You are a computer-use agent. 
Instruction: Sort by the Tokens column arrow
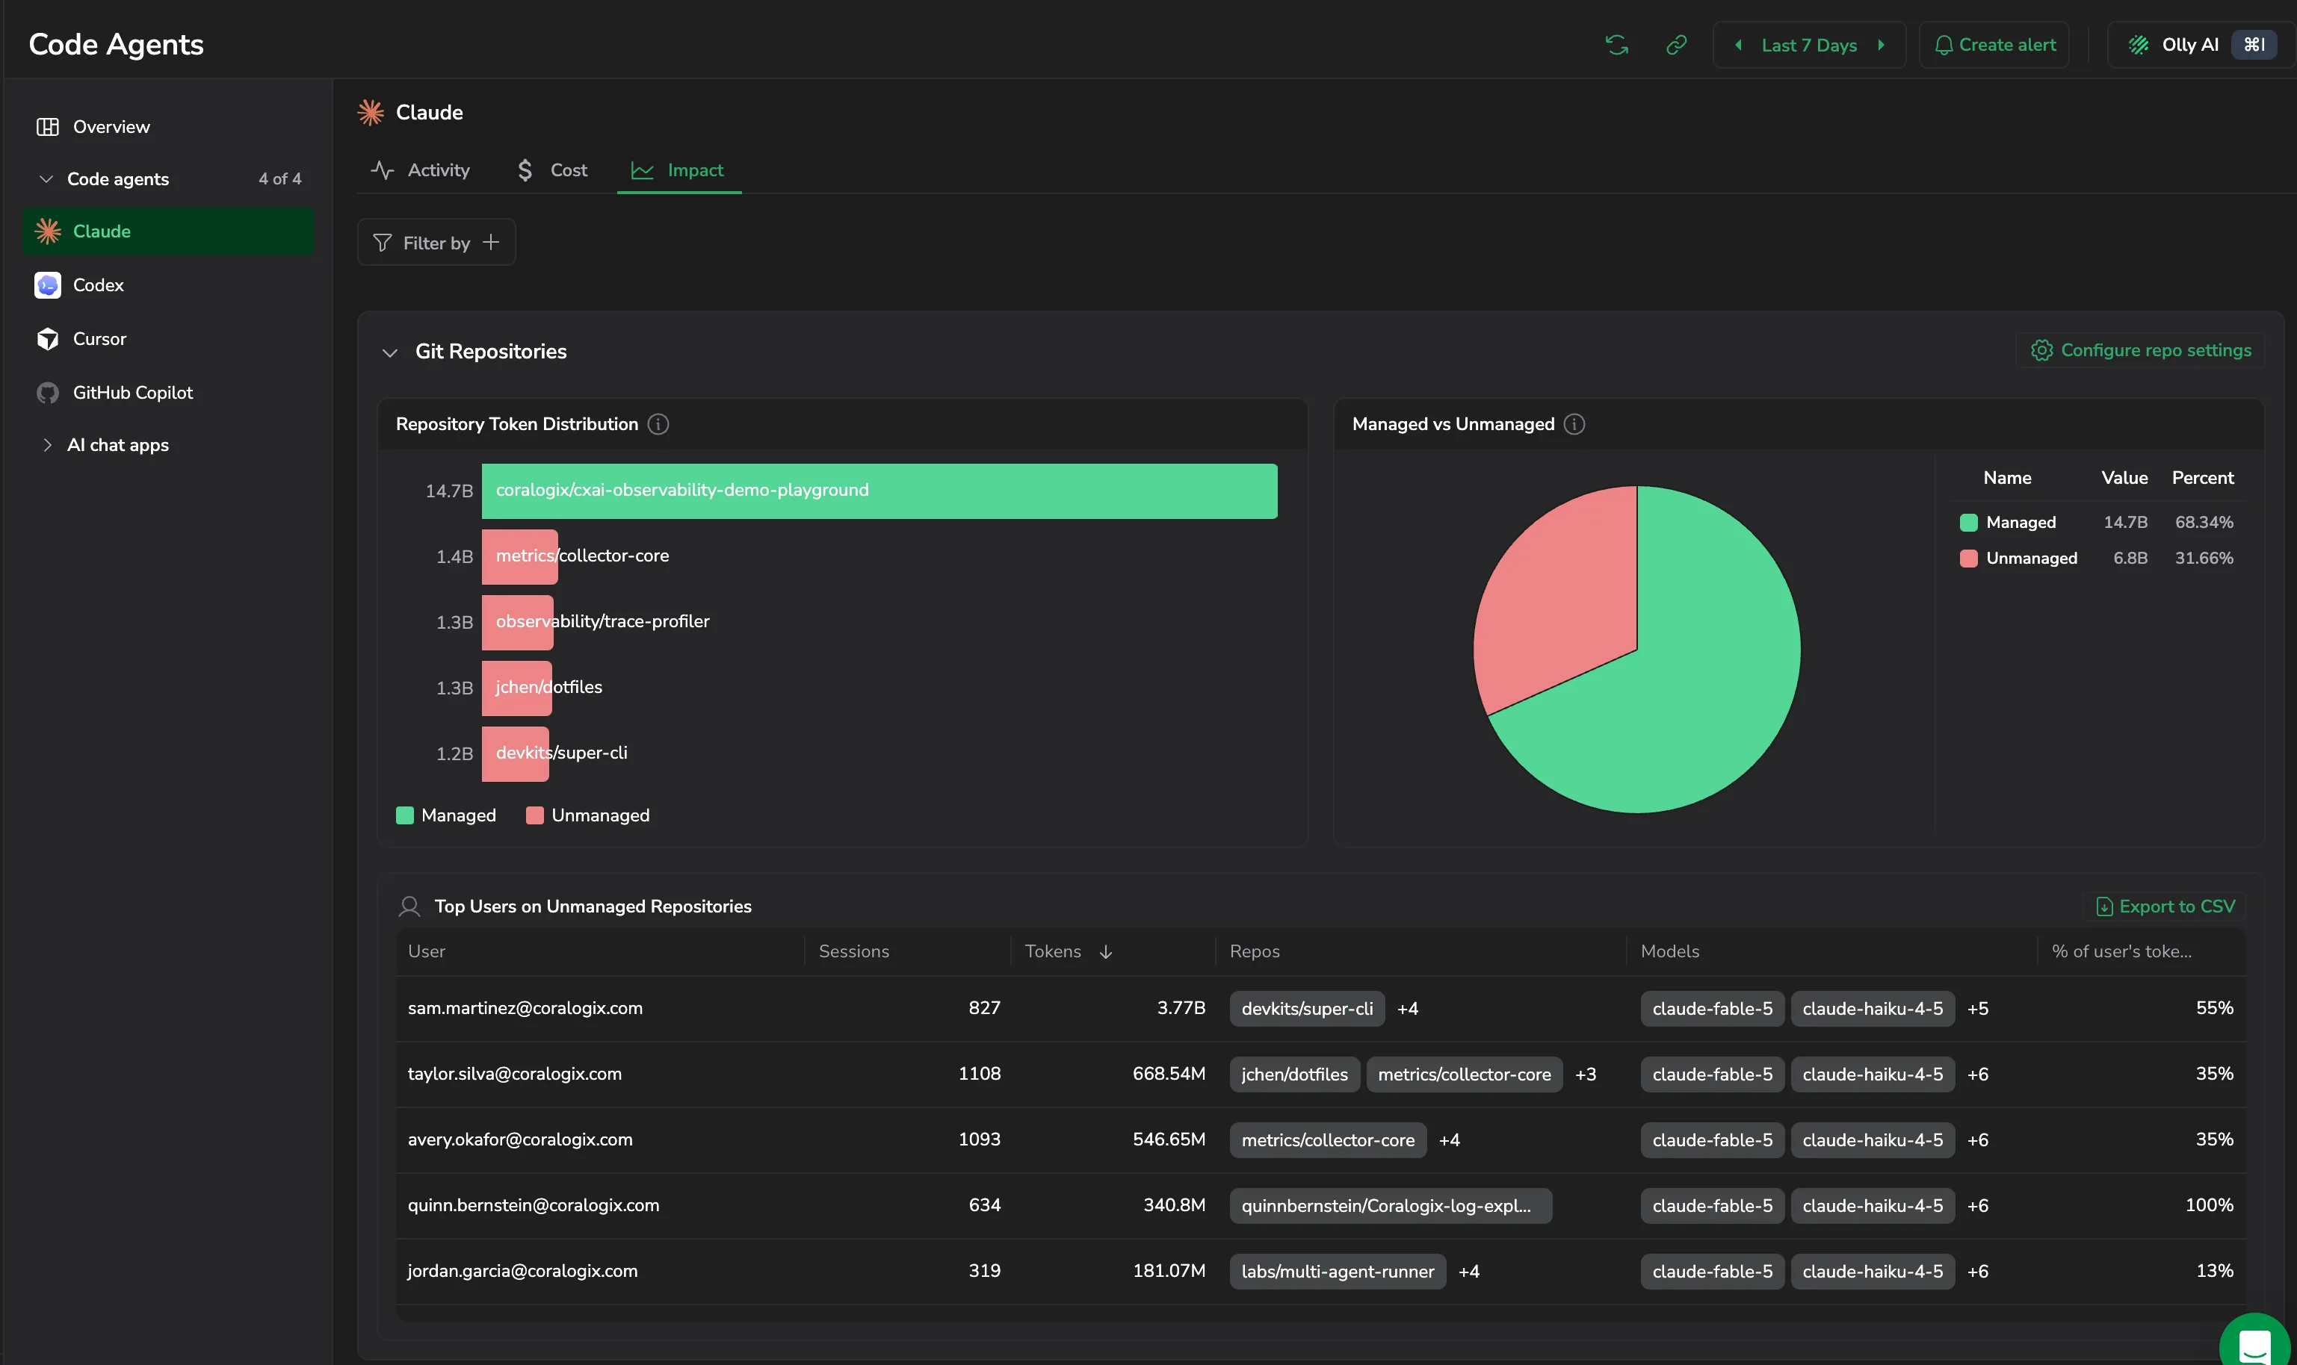(x=1106, y=952)
